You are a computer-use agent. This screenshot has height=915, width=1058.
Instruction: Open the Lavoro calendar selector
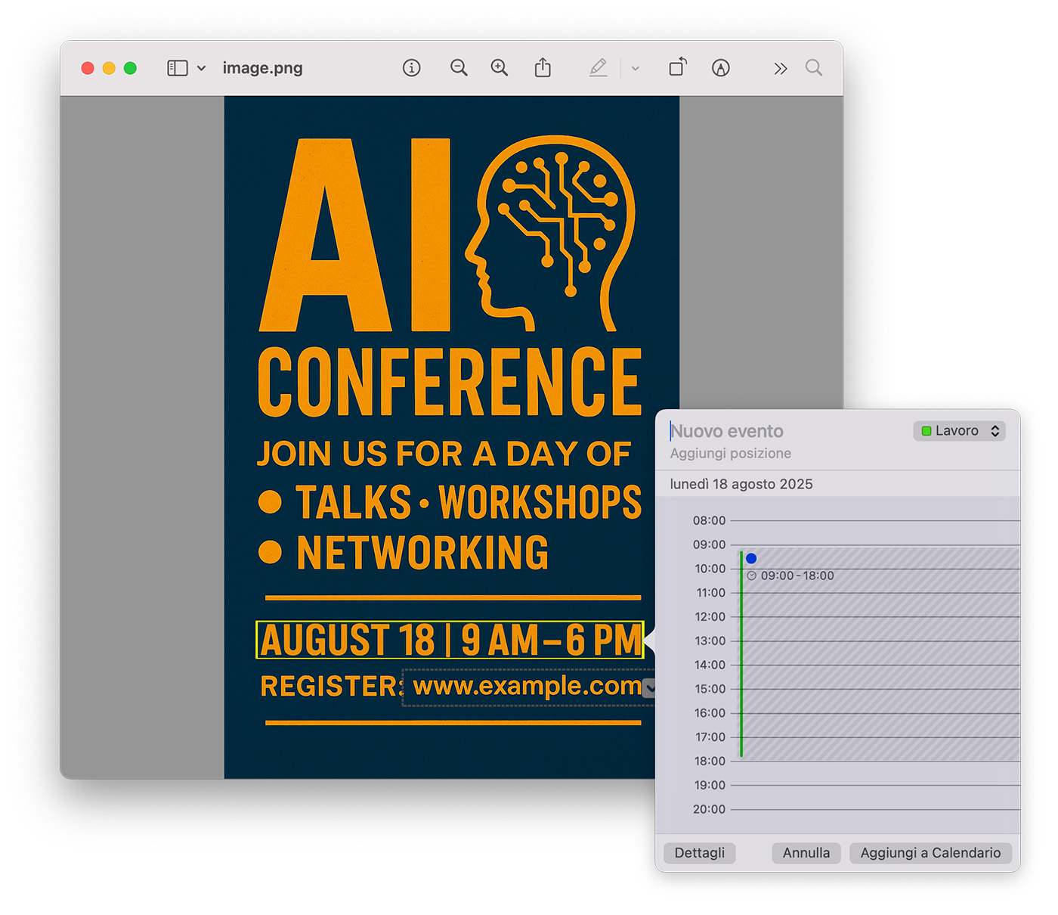(x=959, y=431)
